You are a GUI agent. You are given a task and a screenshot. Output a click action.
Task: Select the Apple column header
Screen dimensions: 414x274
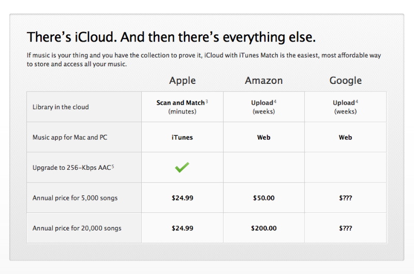pyautogui.click(x=182, y=80)
